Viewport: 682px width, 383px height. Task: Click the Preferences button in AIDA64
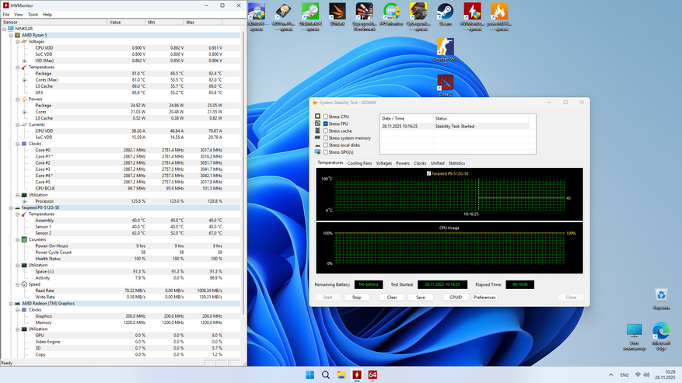484,297
